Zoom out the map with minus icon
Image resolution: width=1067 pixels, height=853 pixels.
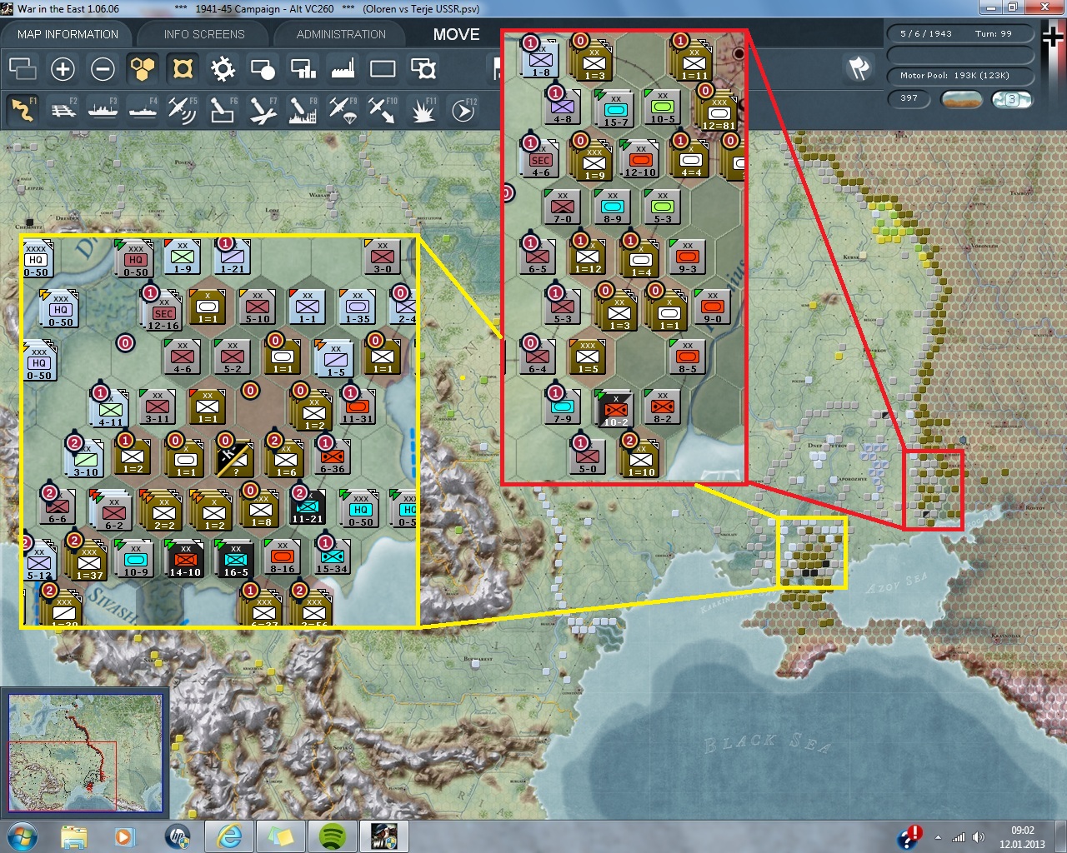tap(103, 68)
